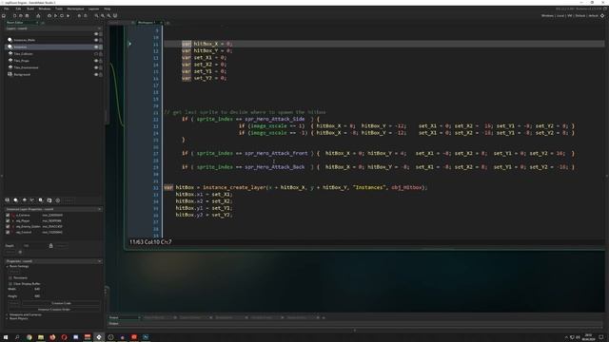
Task: Click the sixth icon in layer toolbar
Action: [x=49, y=200]
